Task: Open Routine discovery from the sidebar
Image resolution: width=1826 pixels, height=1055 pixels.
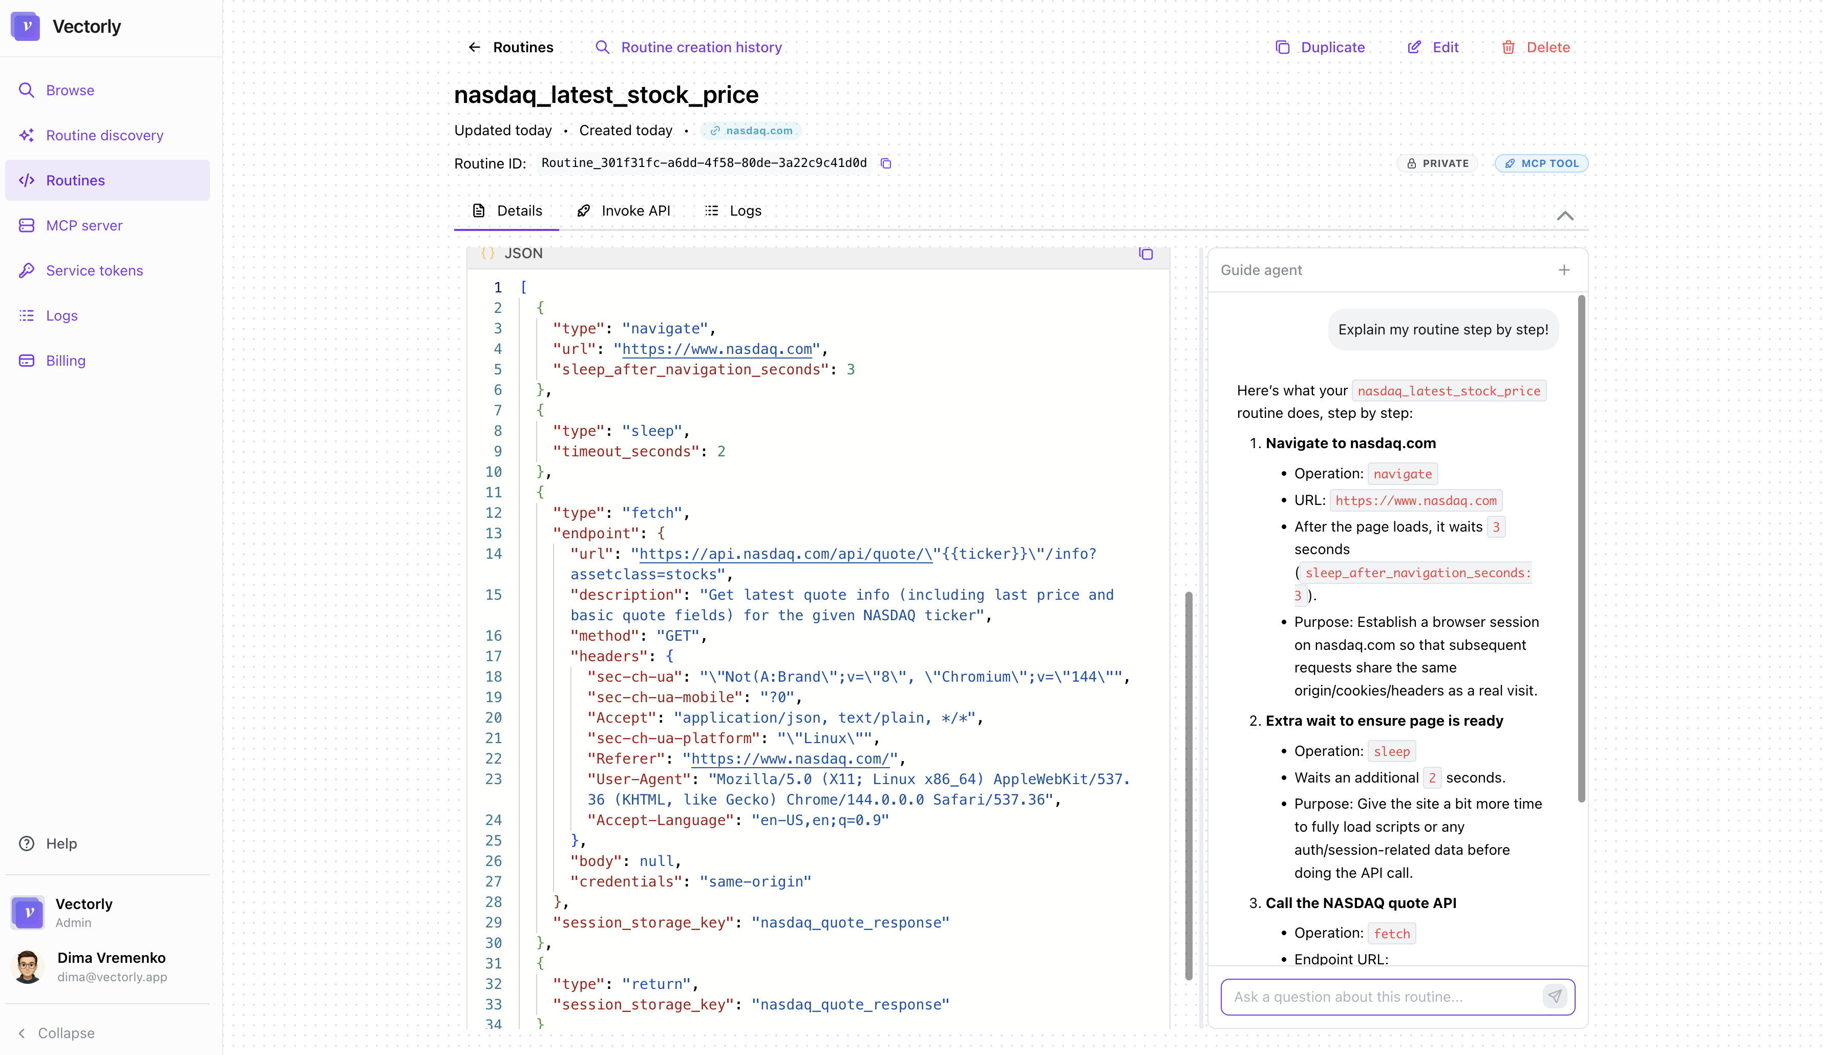Action: click(x=104, y=135)
